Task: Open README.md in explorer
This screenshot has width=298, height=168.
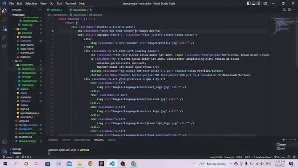Action: tap(25, 137)
